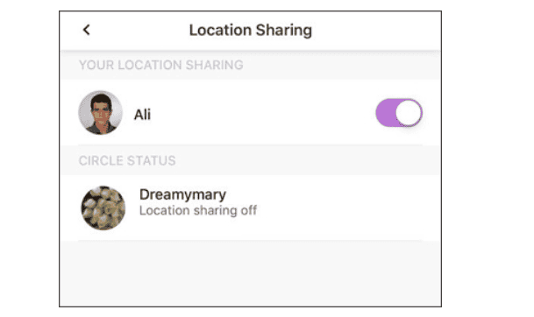Select the Ali row in location sharing
534x317 pixels.
(x=250, y=113)
